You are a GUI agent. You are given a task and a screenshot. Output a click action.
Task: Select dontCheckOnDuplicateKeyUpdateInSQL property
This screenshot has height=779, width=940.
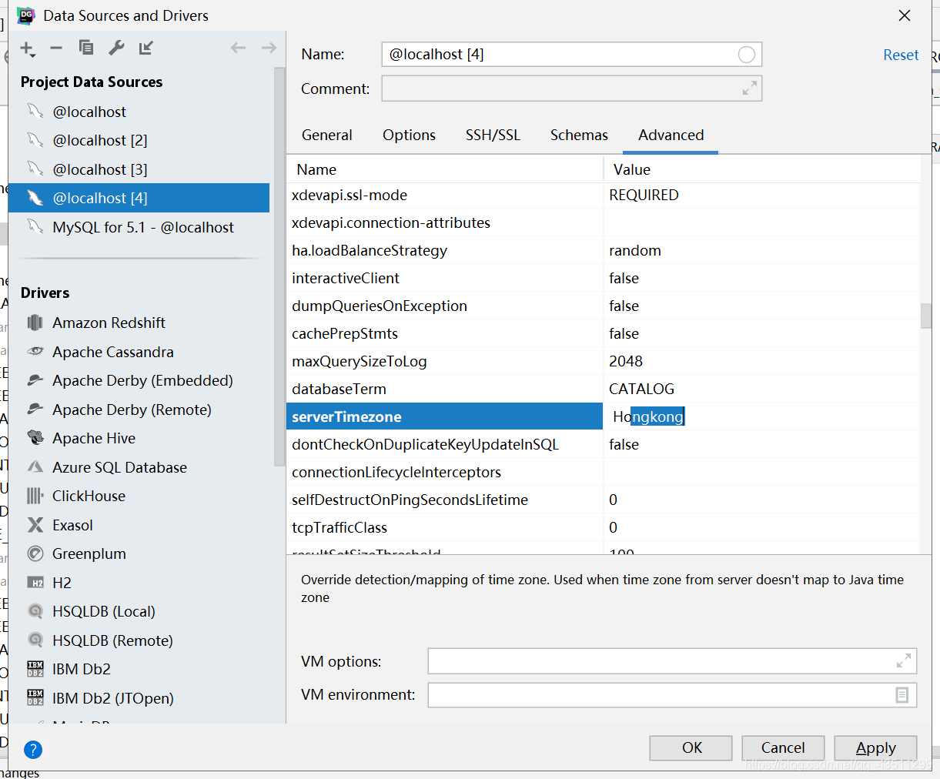pos(603,444)
